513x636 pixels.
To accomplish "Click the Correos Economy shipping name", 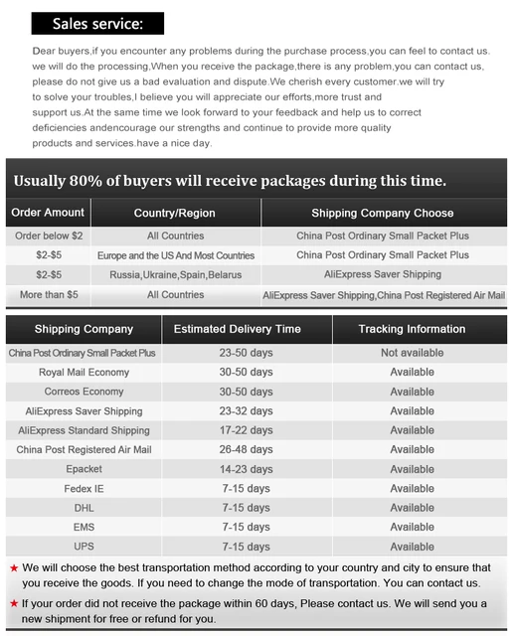I will [84, 392].
